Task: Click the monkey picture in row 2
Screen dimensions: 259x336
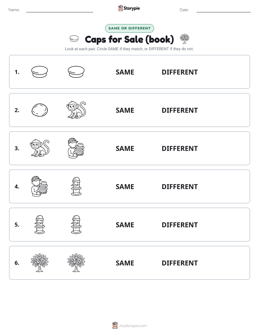Action: click(x=76, y=110)
